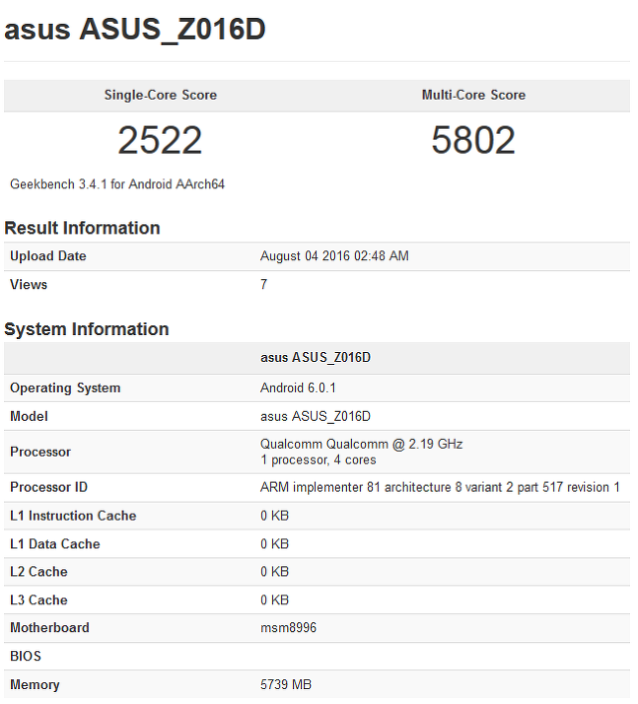Select the date August 04 2016 02:48 AM
Viewport: 638px width, 704px height.
click(x=335, y=256)
